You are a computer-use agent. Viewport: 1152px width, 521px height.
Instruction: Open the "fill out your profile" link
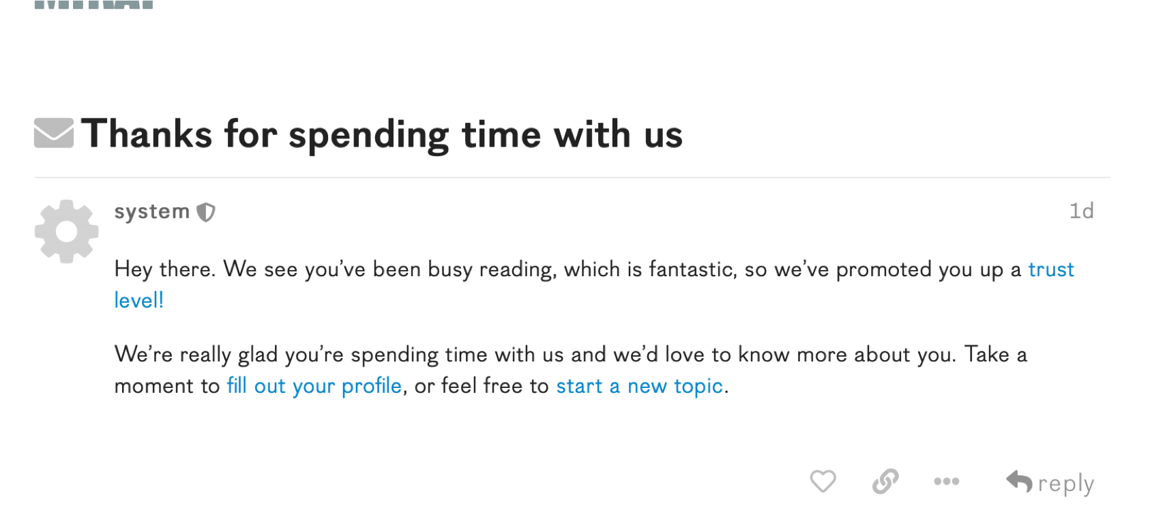coord(314,386)
